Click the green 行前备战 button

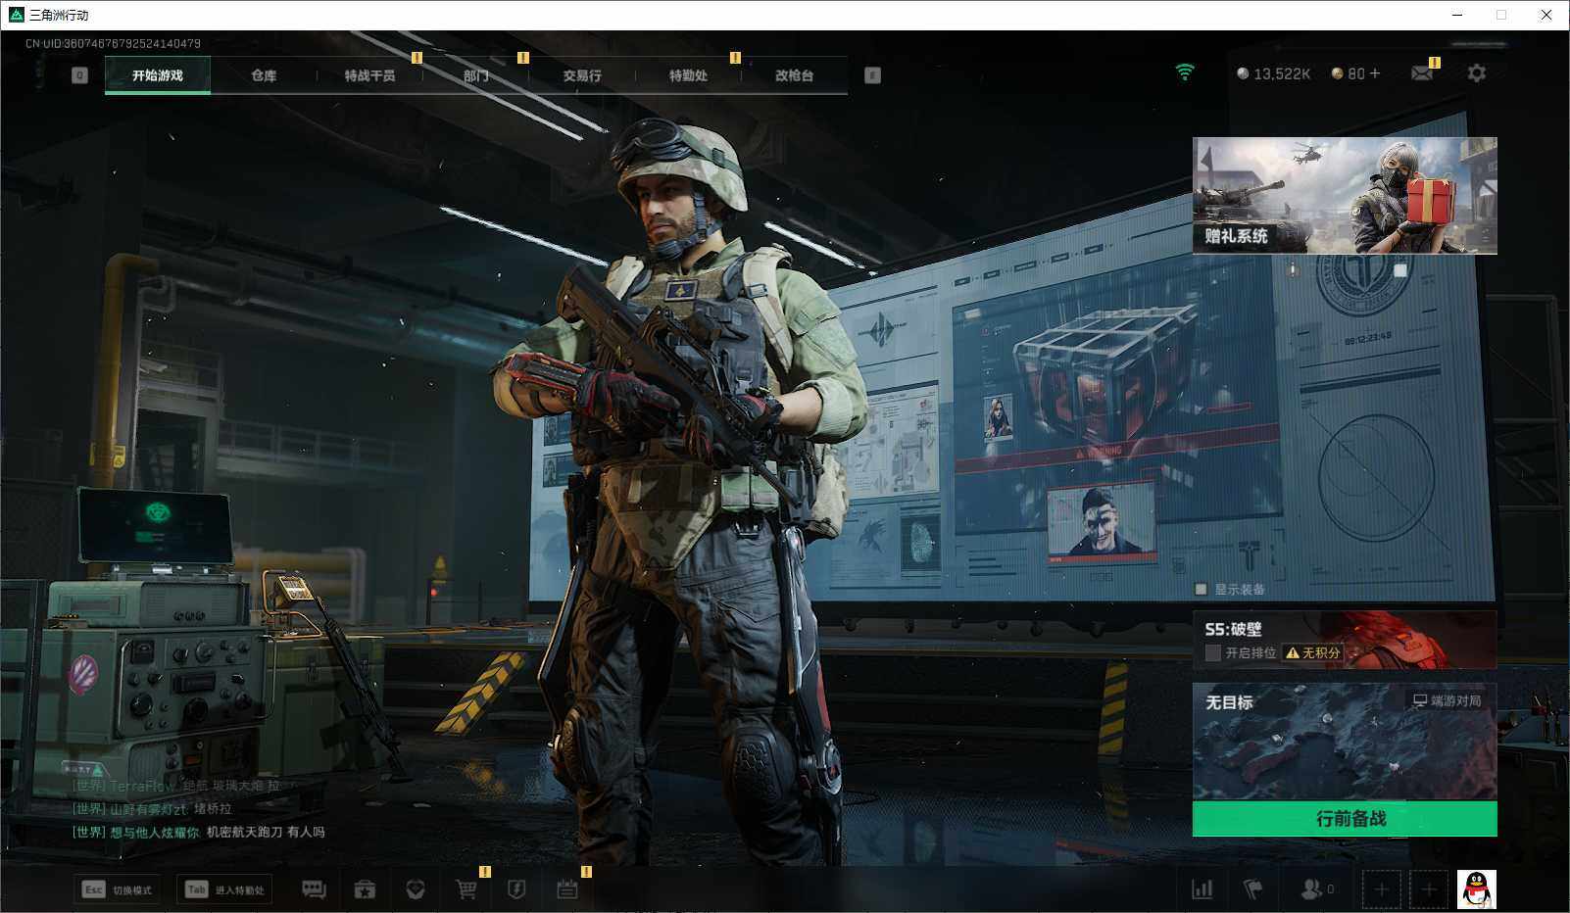click(x=1345, y=819)
